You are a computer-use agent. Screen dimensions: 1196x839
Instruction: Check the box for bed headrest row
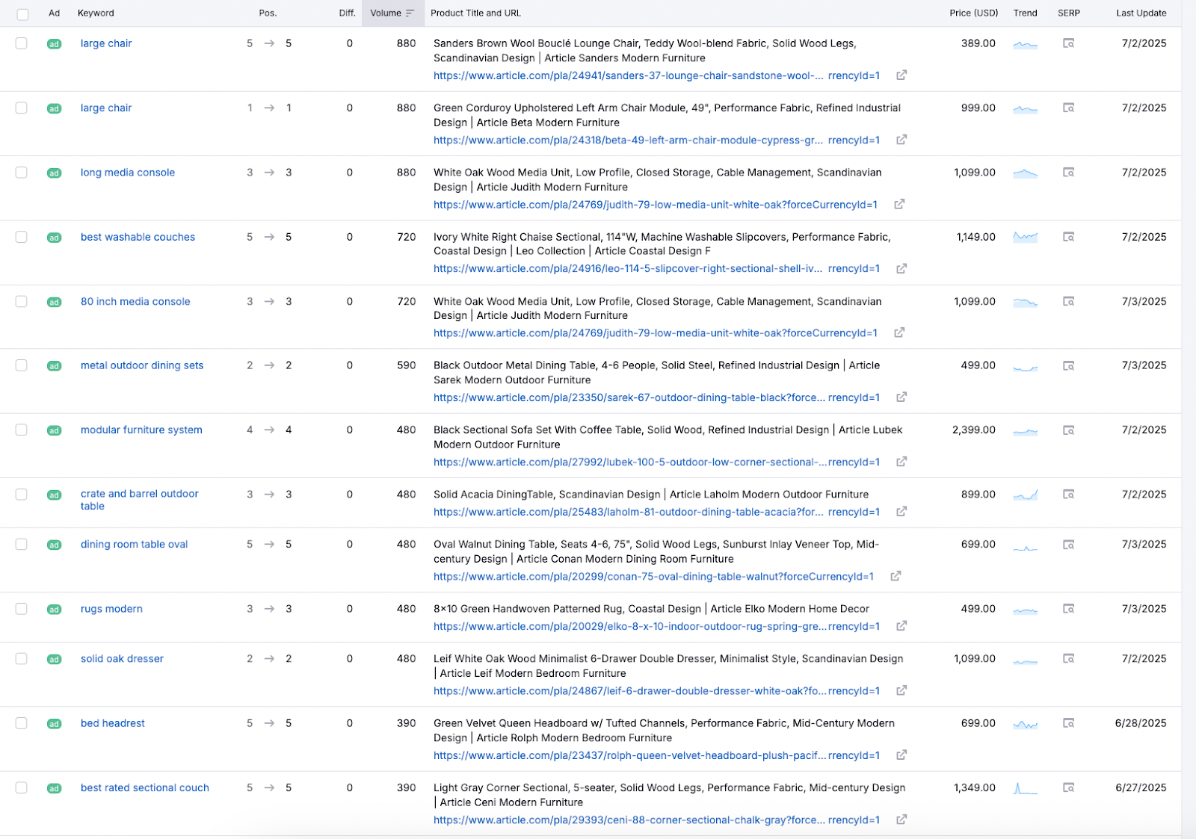(21, 723)
